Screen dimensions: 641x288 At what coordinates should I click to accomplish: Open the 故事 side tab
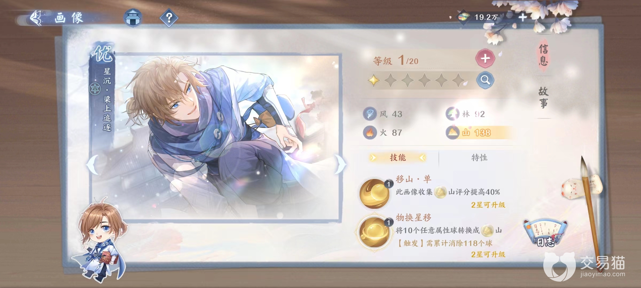(x=543, y=97)
